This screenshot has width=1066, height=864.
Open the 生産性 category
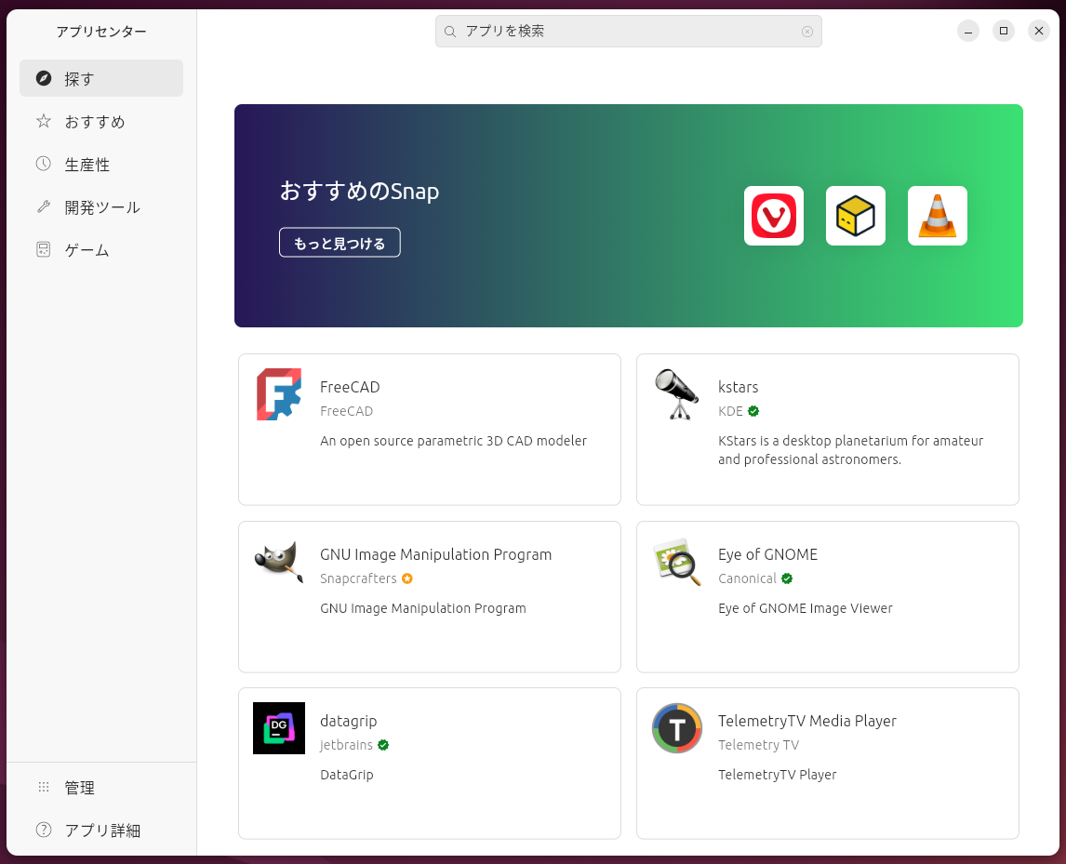100,164
